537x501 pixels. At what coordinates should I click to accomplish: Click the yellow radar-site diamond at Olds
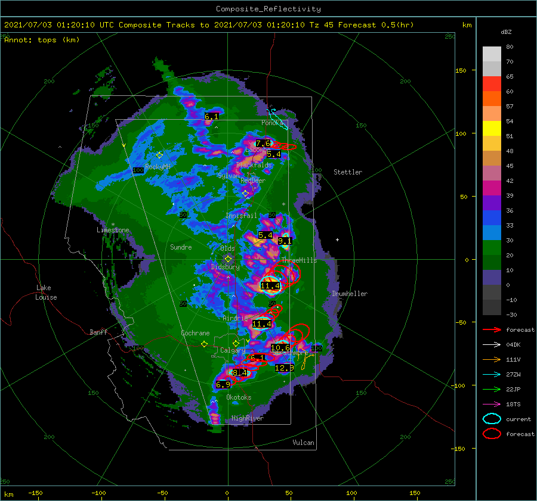(x=228, y=259)
